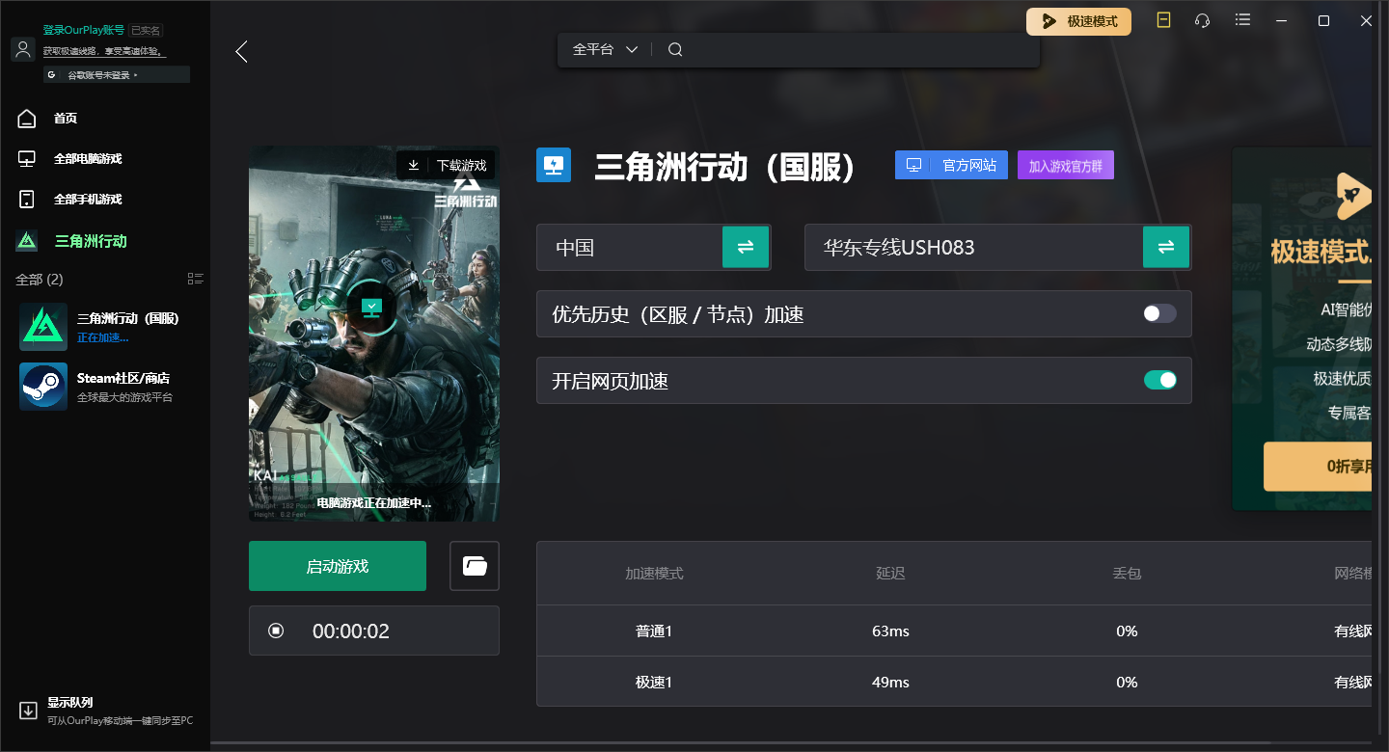The image size is (1389, 752).
Task: Open the headset customer service icon
Action: (x=1202, y=19)
